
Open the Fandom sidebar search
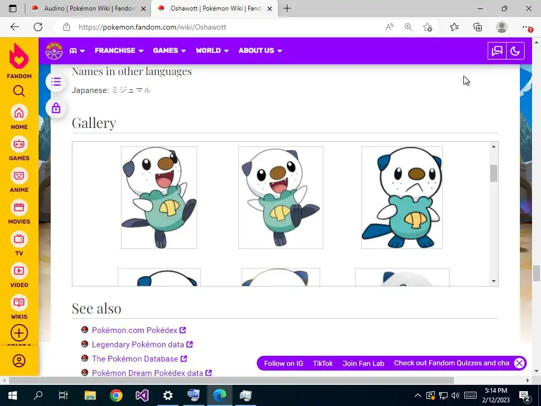point(19,91)
